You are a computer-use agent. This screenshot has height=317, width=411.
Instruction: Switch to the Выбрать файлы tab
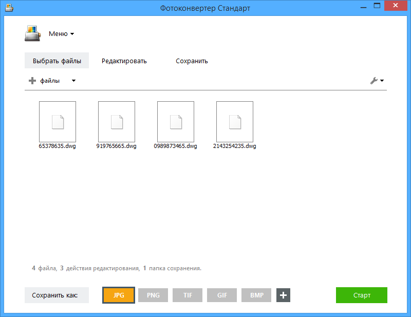click(x=57, y=61)
